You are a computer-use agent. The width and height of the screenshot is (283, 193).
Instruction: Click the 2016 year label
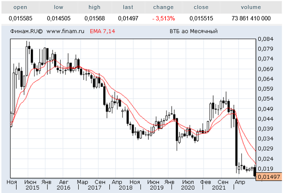coord(64,188)
